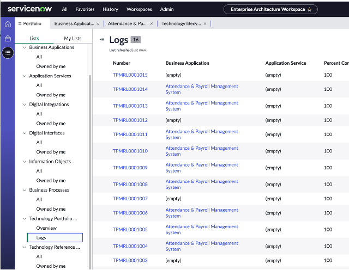
Task: Click Application Service (empty) cell in TPMRL0001011 row
Action: [273, 134]
